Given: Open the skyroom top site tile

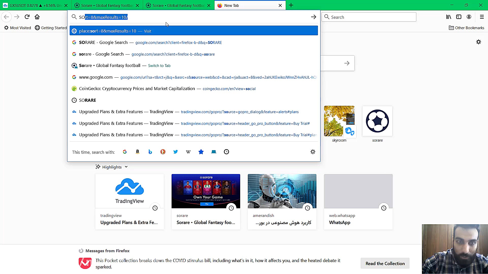Looking at the screenshot, I should coord(339,124).
